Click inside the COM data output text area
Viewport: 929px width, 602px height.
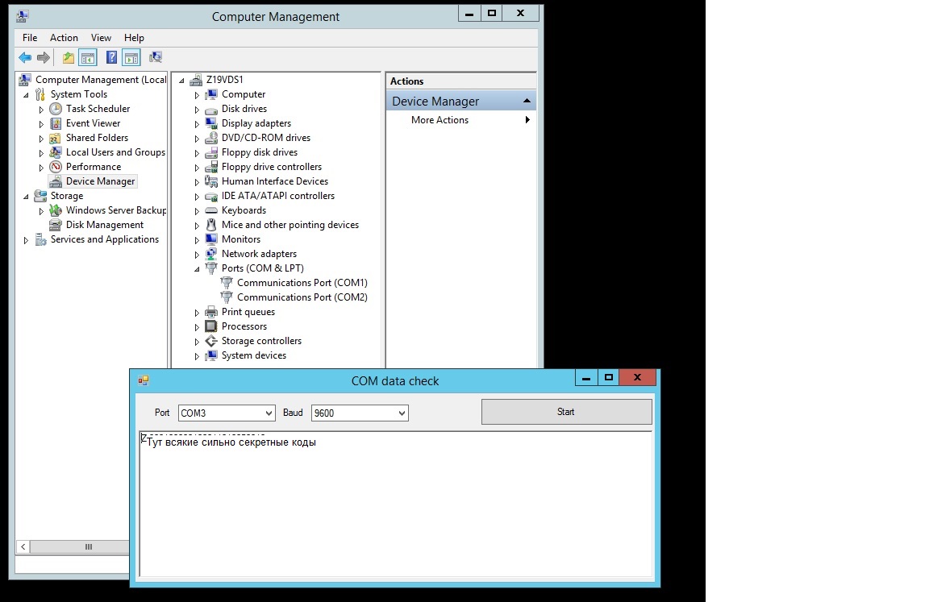click(395, 508)
